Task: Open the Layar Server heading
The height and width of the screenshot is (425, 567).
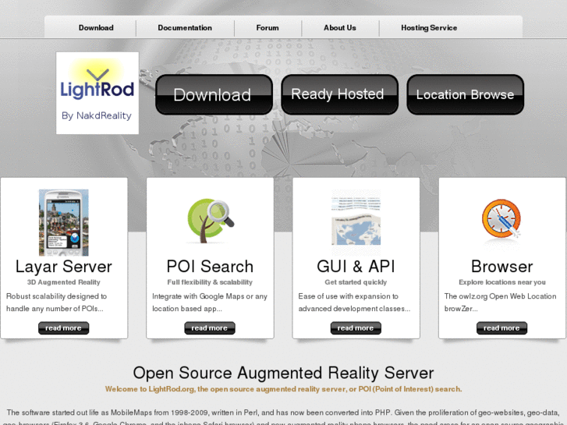Action: 64,267
